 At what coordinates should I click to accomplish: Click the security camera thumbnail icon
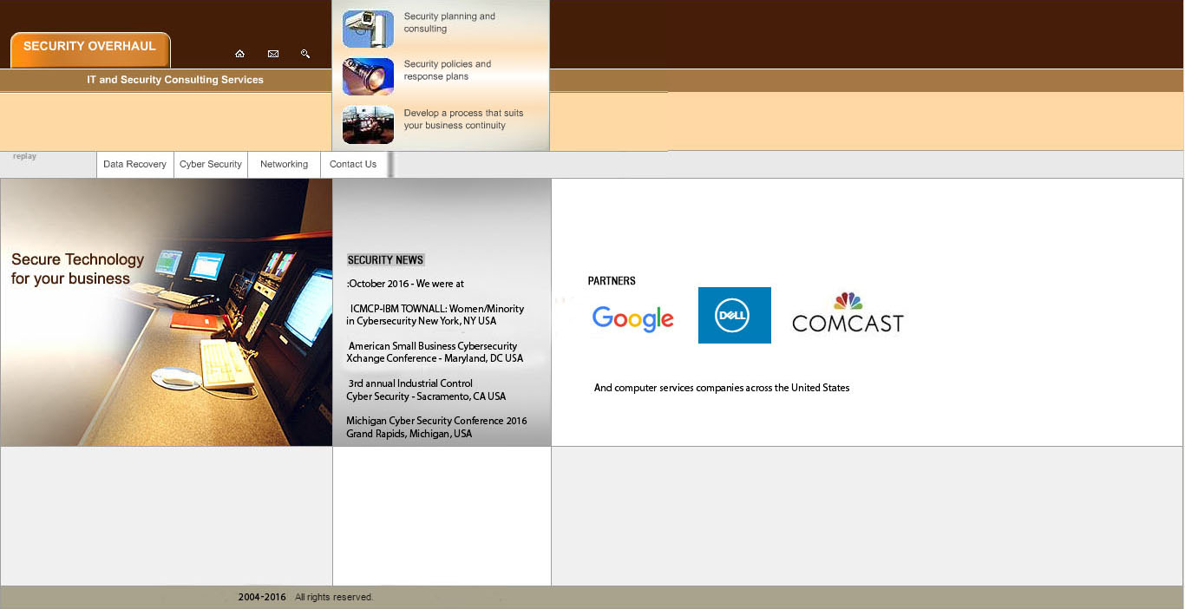tap(368, 29)
